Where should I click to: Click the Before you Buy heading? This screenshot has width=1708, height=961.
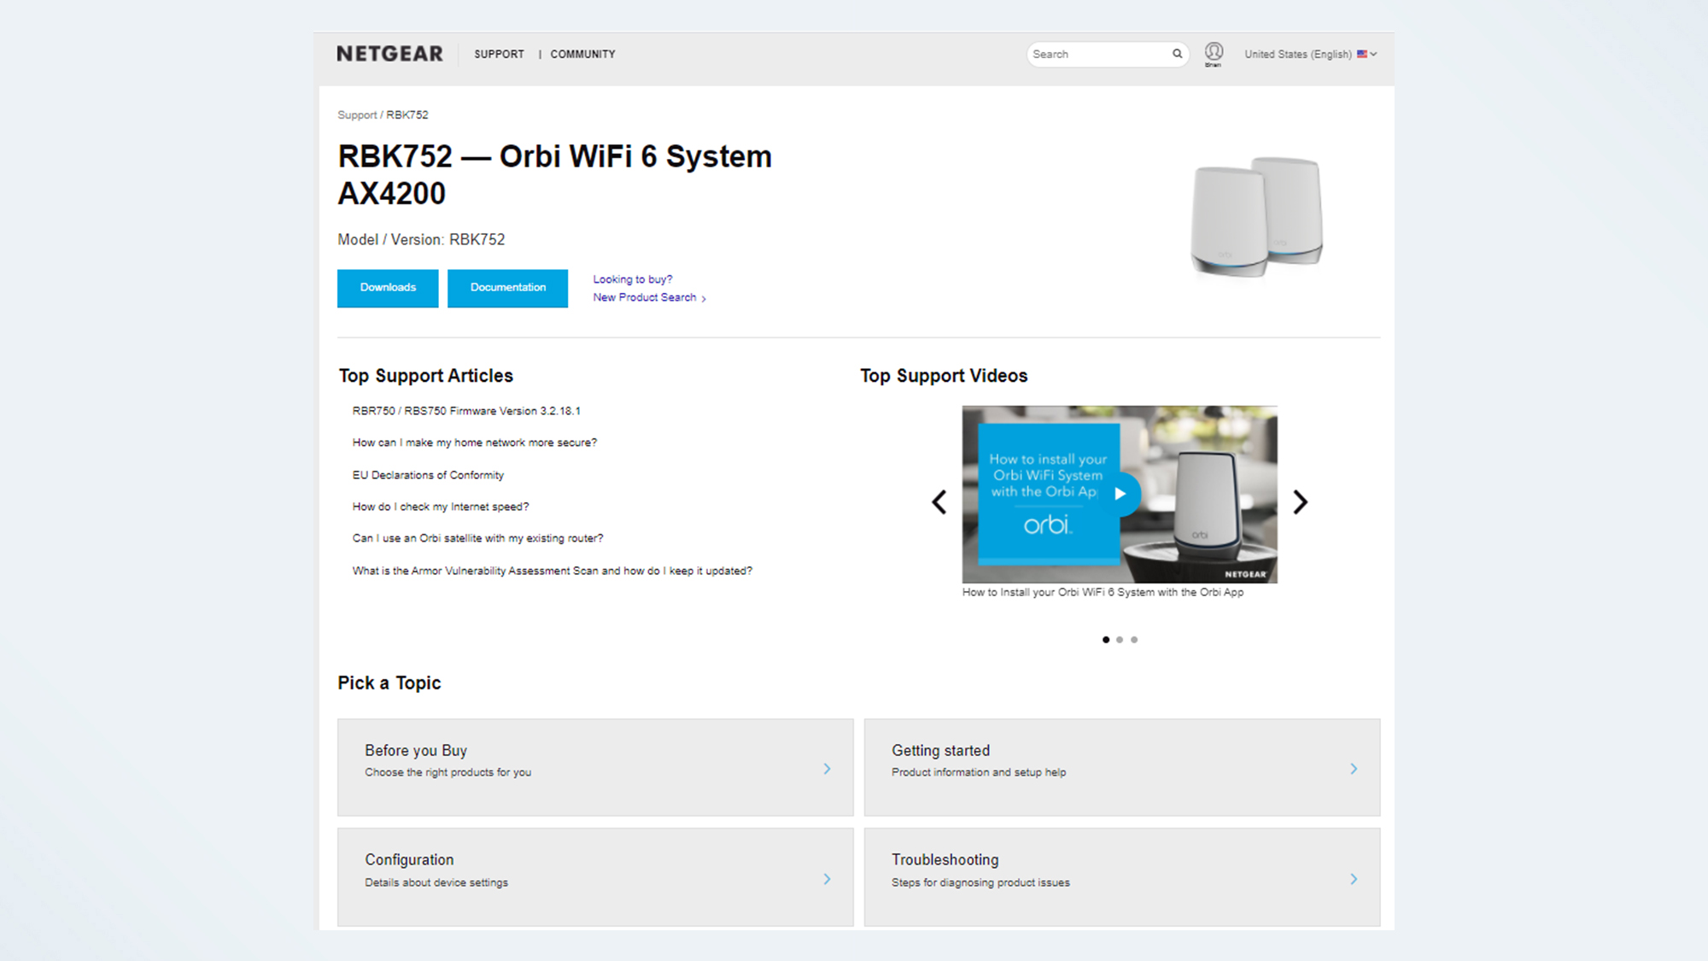click(x=416, y=750)
